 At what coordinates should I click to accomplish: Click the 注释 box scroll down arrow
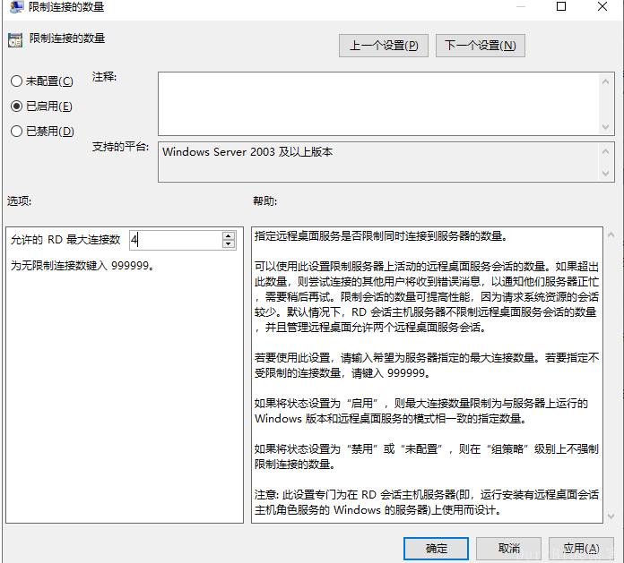point(606,127)
